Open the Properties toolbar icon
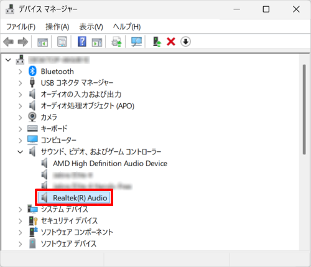This screenshot has height=267, width=311. point(62,42)
